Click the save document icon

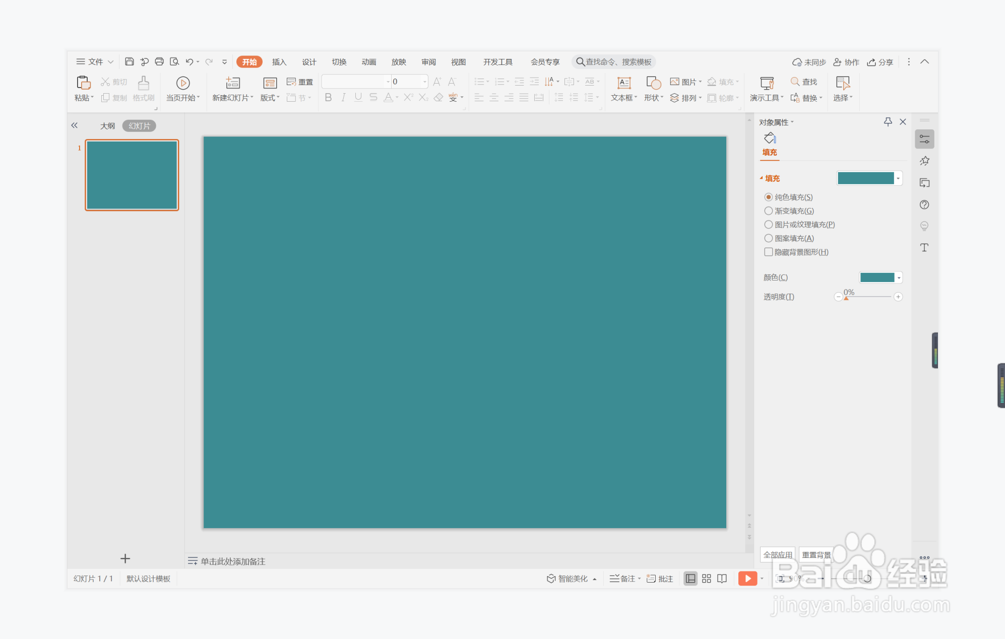(x=129, y=61)
